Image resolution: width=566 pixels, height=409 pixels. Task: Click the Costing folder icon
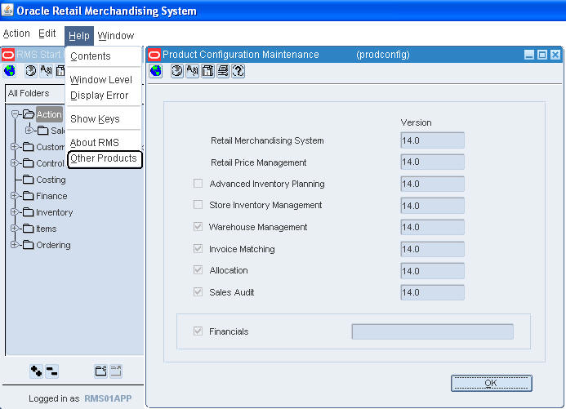click(x=28, y=180)
